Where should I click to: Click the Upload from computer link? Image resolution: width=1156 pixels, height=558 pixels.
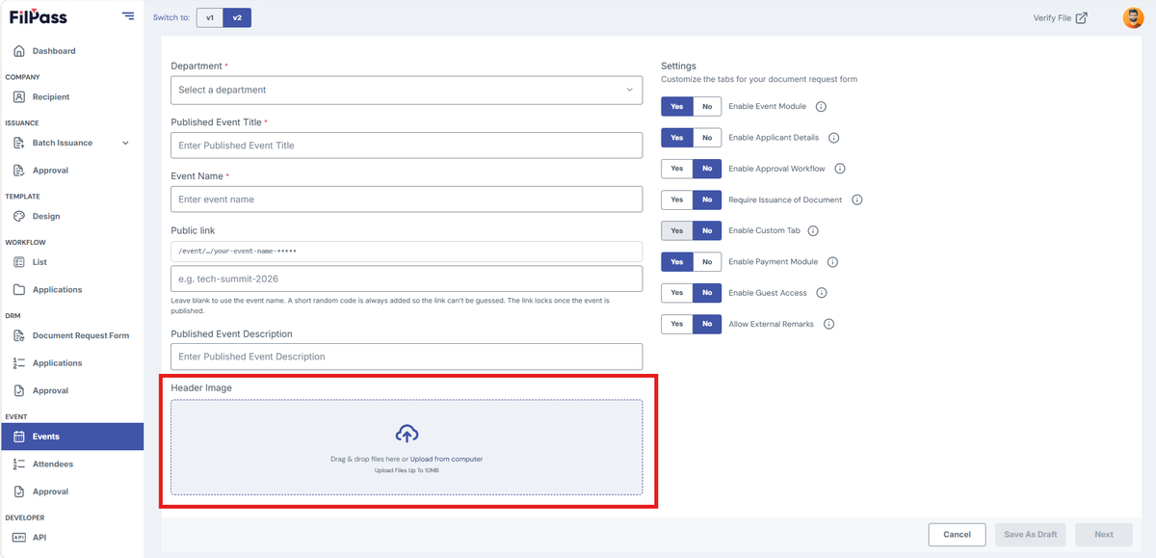coord(447,459)
